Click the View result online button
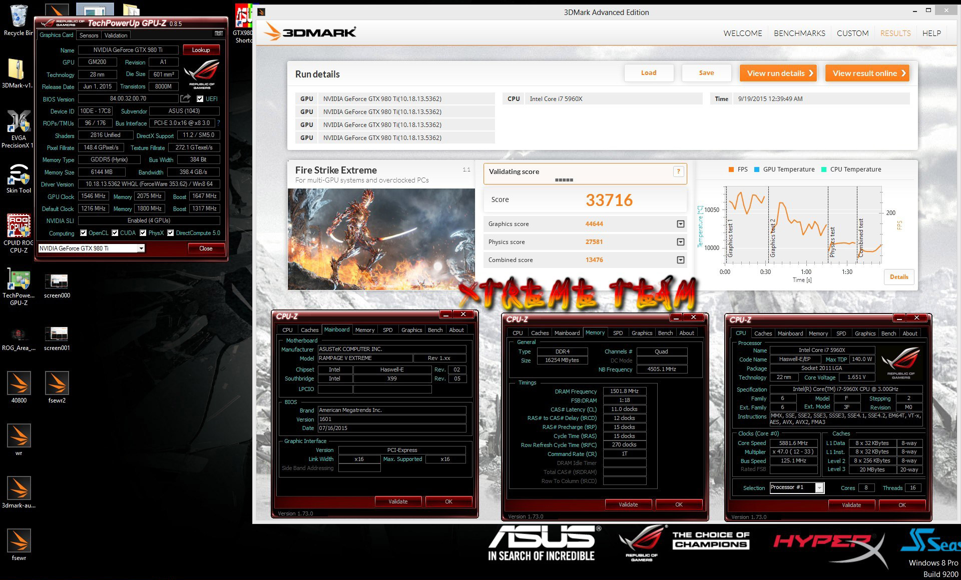Image resolution: width=961 pixels, height=580 pixels. point(867,73)
